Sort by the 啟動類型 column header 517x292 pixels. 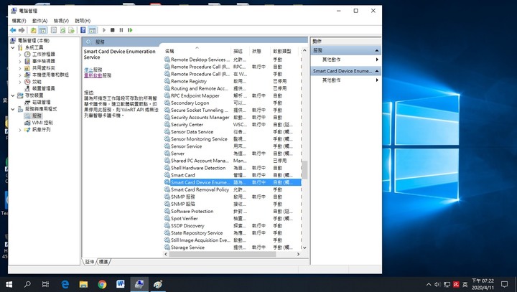[x=284, y=51]
